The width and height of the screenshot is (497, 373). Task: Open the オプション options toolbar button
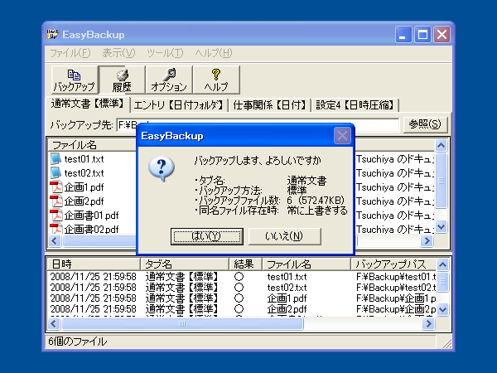(x=169, y=80)
